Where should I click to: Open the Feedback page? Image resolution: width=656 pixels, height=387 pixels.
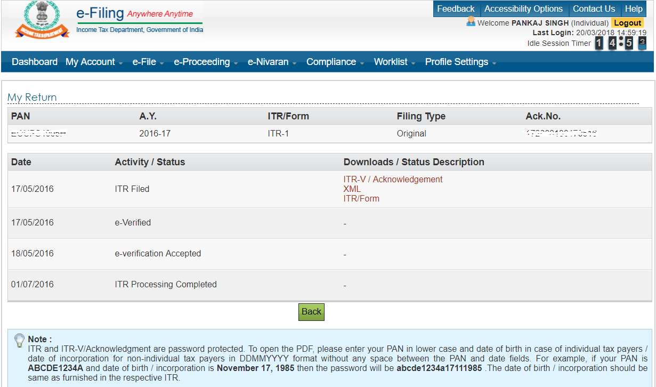point(456,9)
